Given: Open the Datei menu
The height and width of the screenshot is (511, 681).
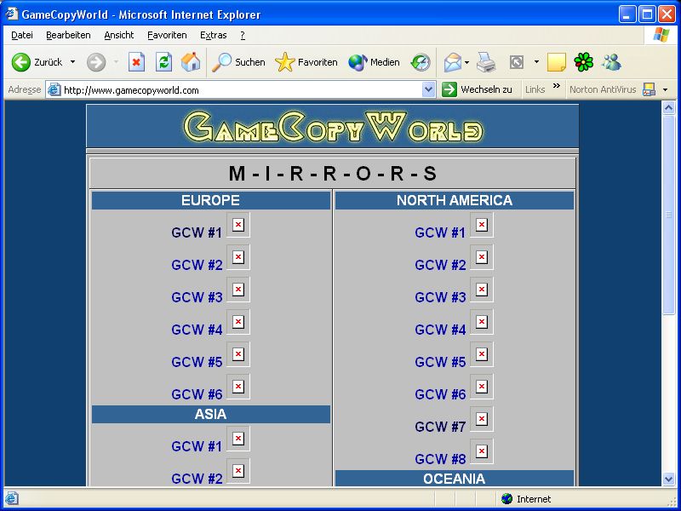Looking at the screenshot, I should pyautogui.click(x=22, y=35).
